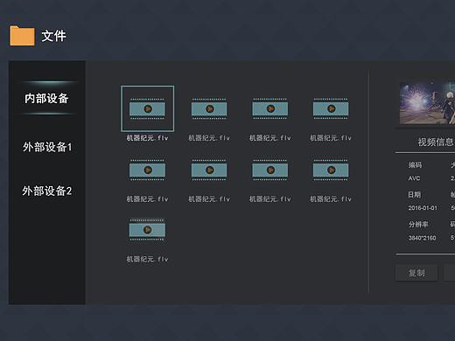Click 机器纪元.flv label under fourth video, top row
This screenshot has width=455, height=341.
331,138
